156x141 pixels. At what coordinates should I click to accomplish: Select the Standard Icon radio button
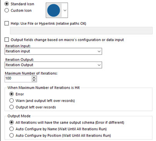coord(7,4)
